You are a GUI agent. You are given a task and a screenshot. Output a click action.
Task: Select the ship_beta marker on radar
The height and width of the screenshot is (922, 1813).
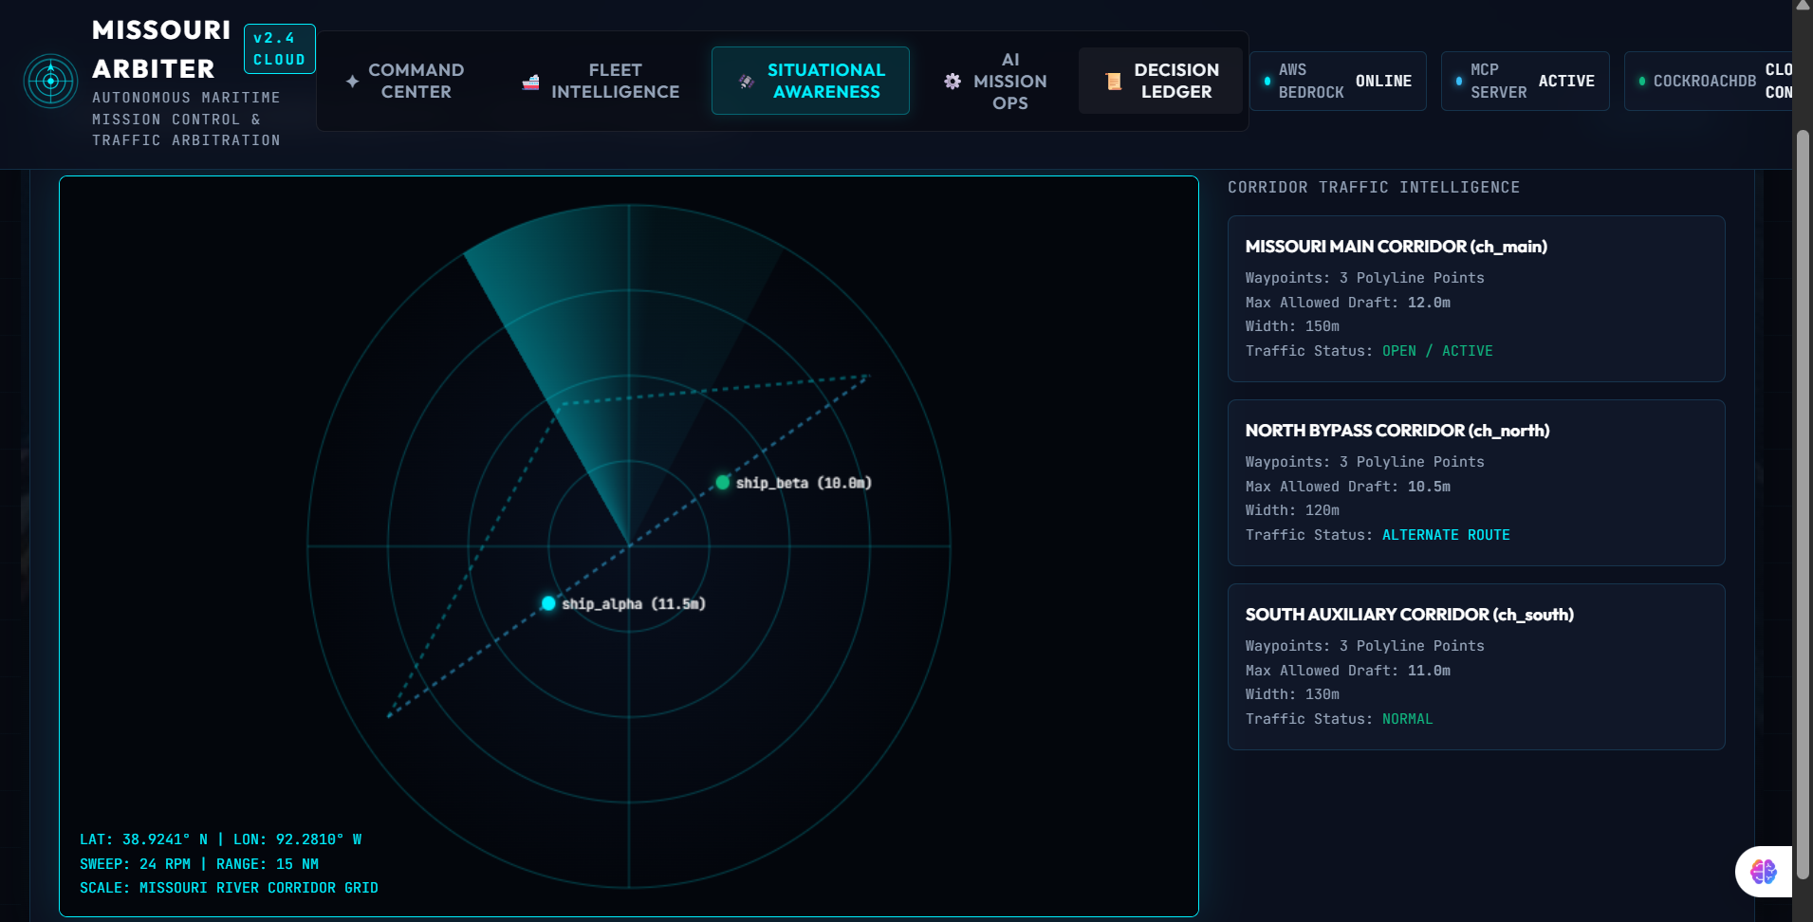coord(723,483)
